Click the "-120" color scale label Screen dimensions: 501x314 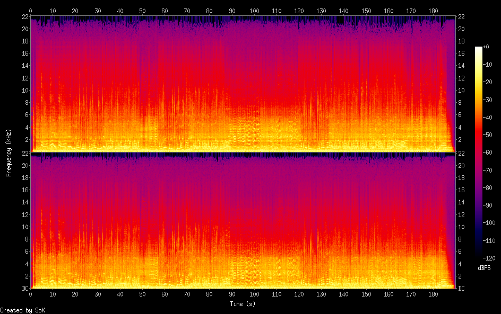click(x=489, y=258)
